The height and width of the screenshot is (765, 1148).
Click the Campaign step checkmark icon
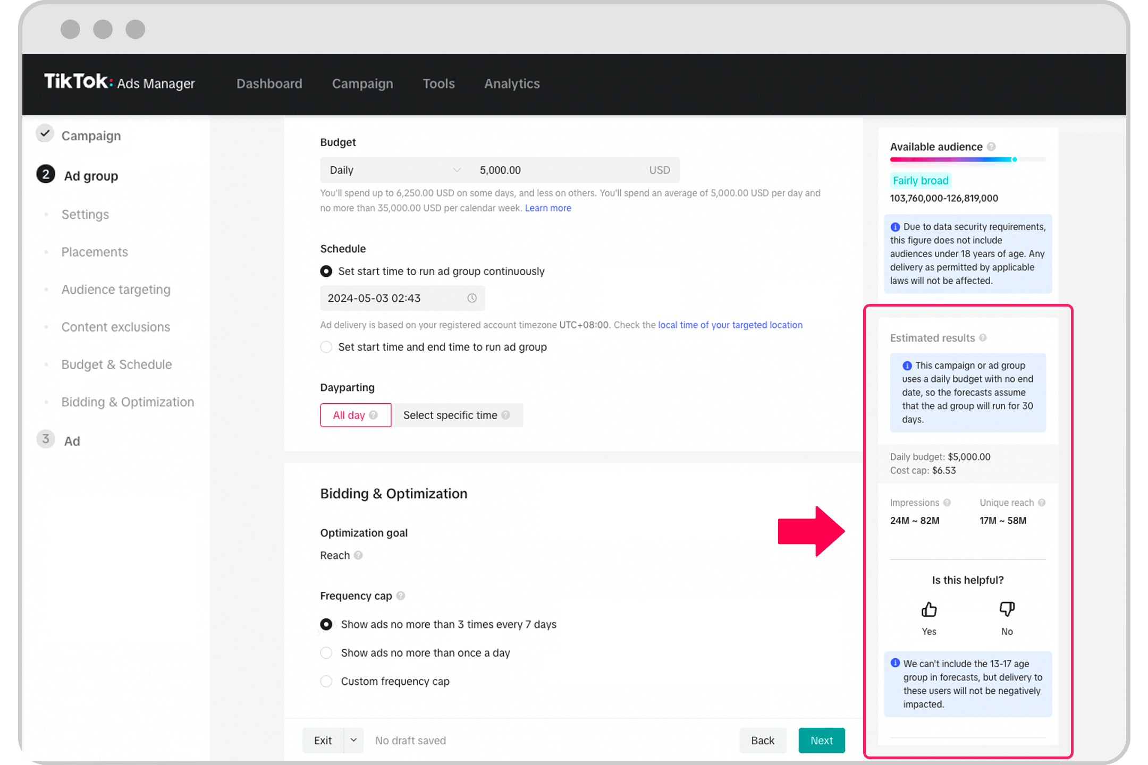click(45, 133)
